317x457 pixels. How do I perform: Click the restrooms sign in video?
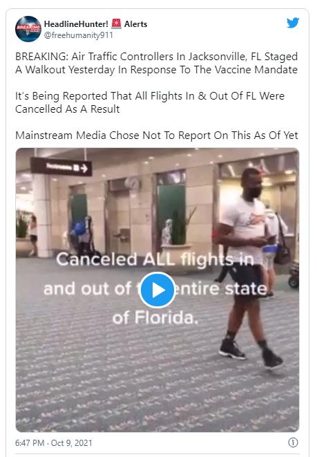click(x=61, y=167)
